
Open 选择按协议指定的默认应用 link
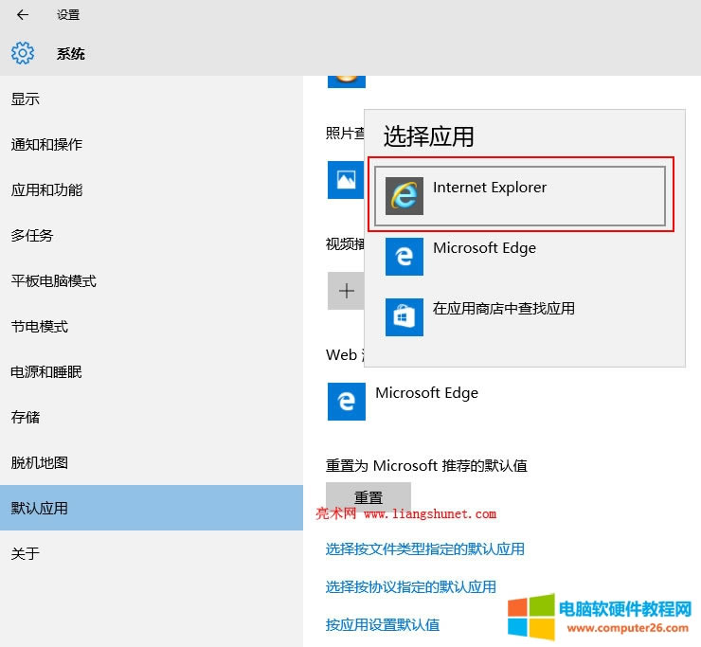tap(410, 587)
